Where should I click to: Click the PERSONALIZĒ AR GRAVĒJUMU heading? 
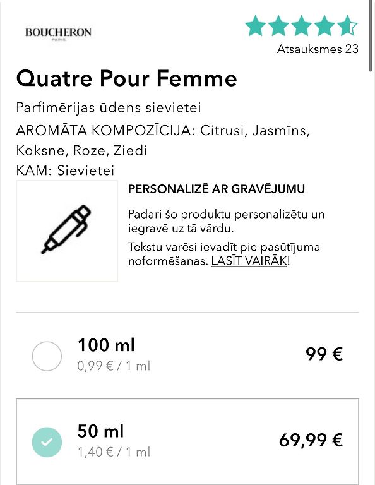pos(217,189)
